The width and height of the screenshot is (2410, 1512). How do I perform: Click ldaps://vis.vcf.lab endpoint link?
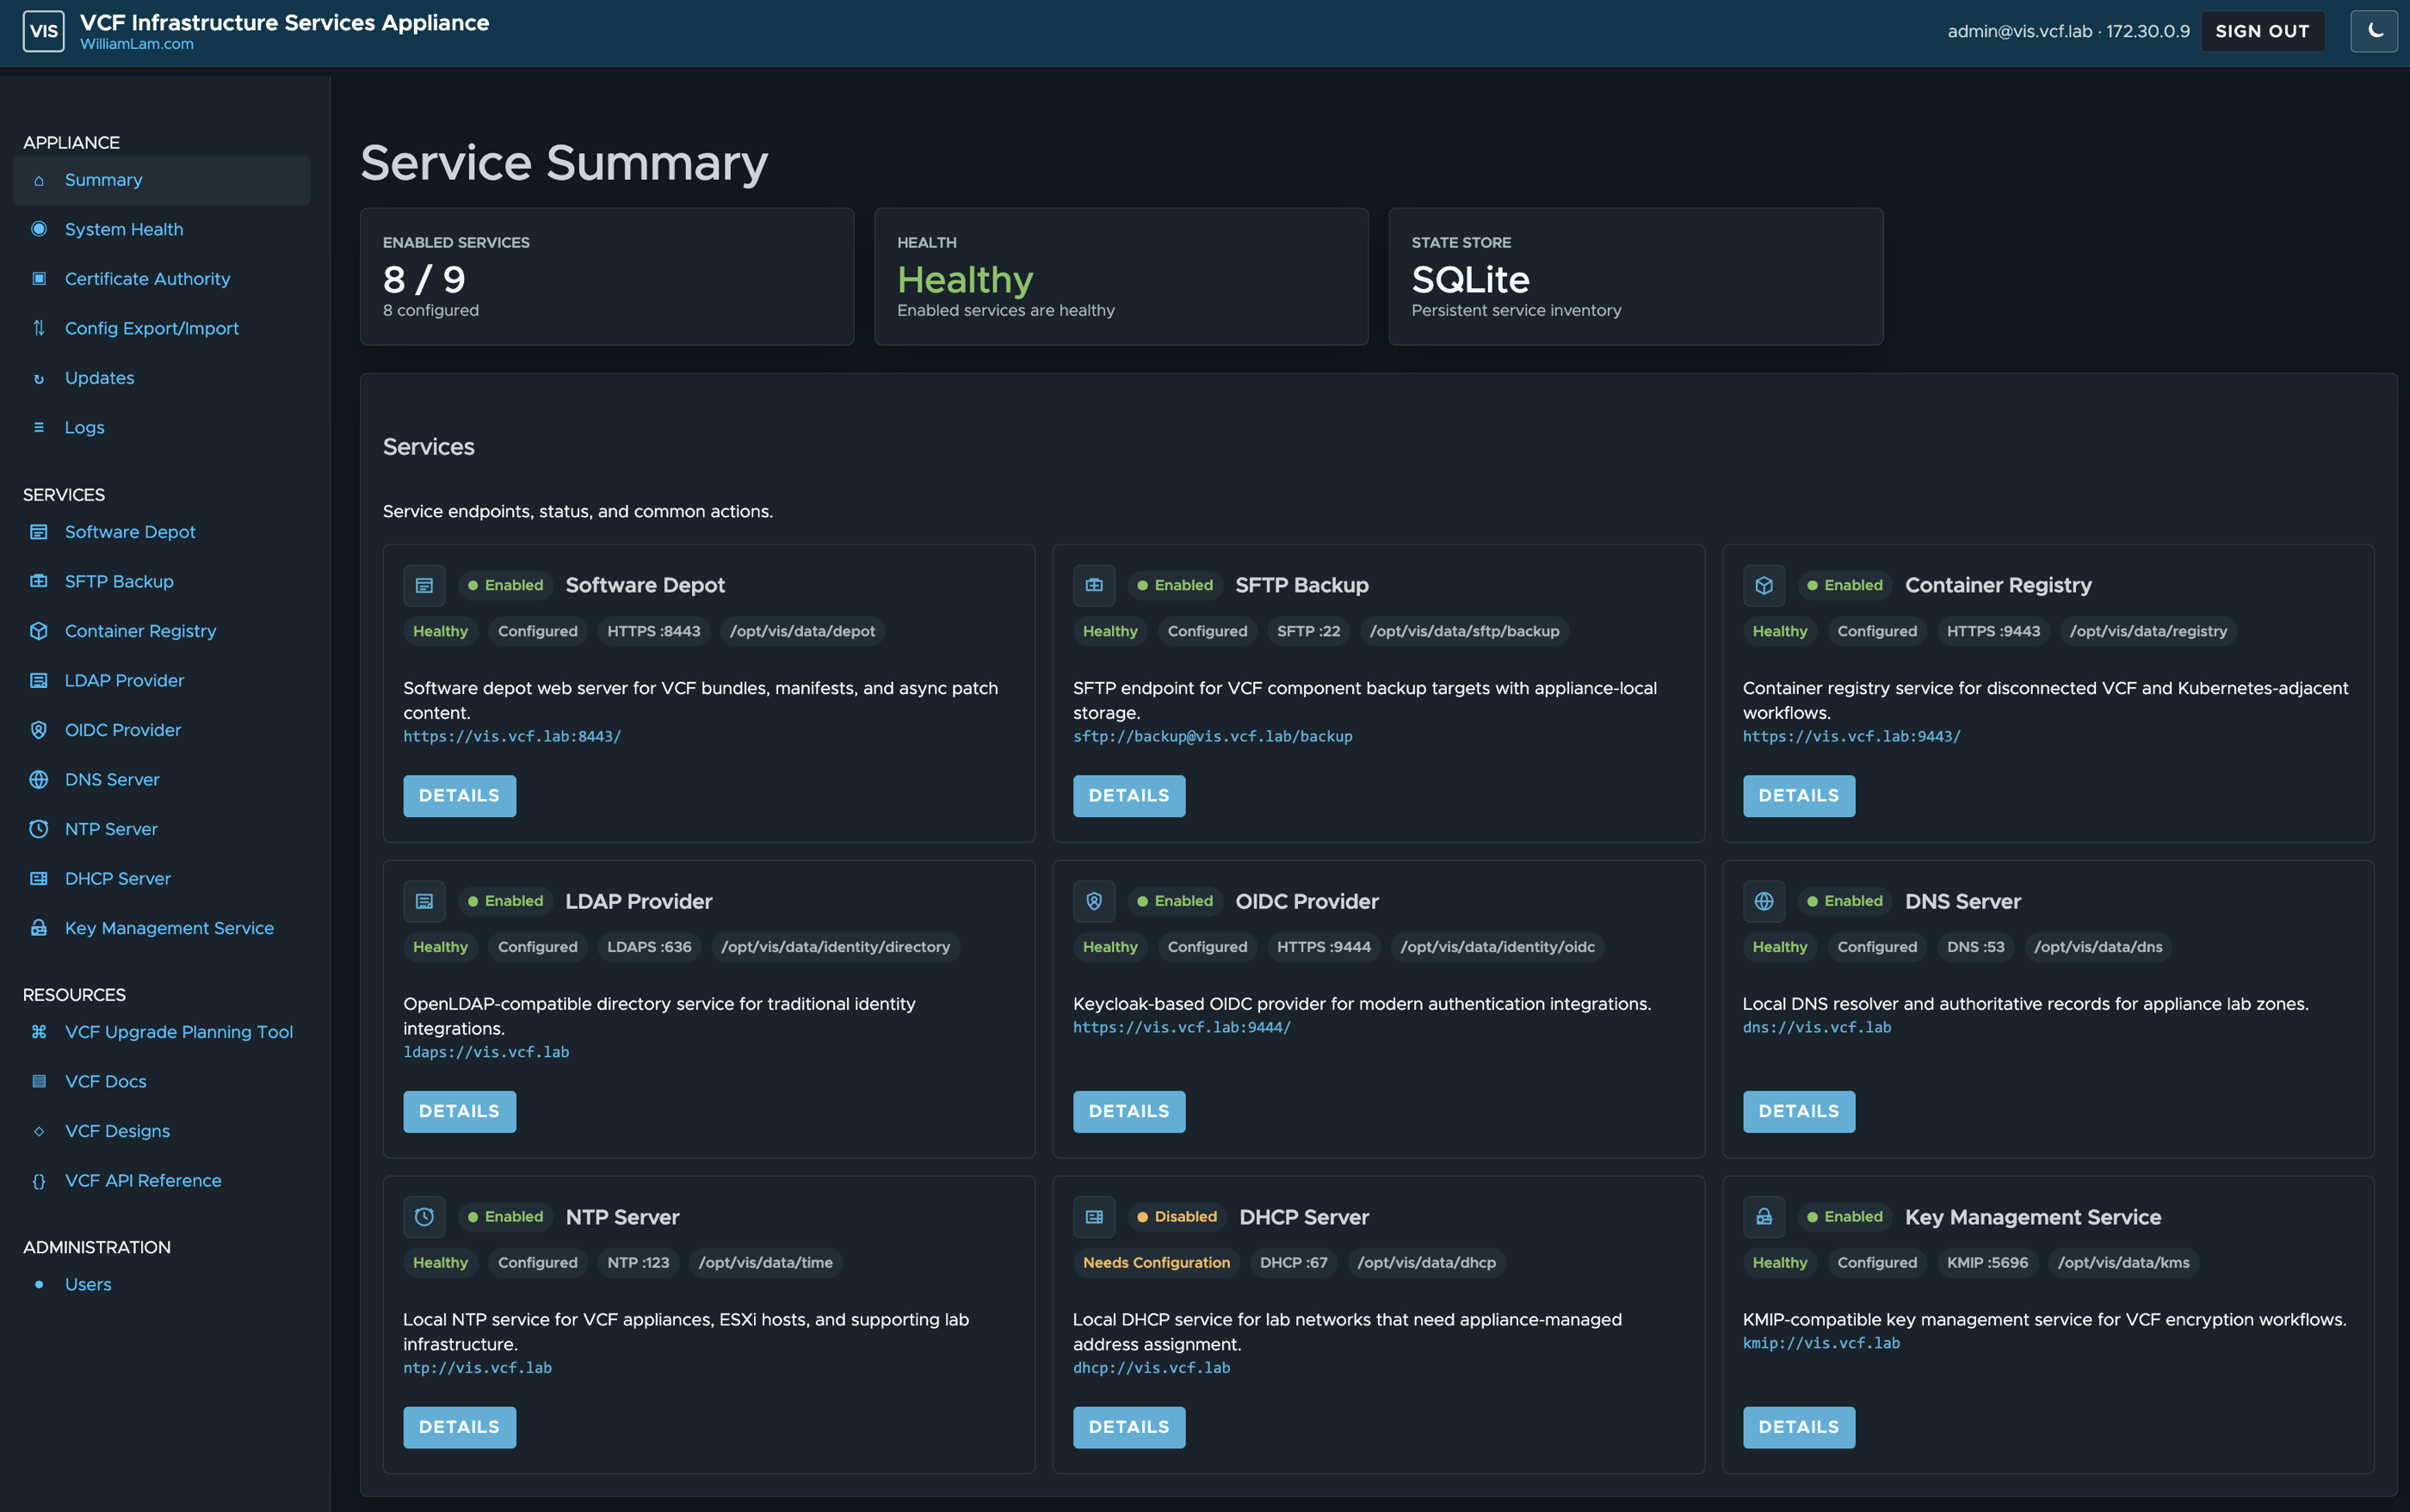486,1052
